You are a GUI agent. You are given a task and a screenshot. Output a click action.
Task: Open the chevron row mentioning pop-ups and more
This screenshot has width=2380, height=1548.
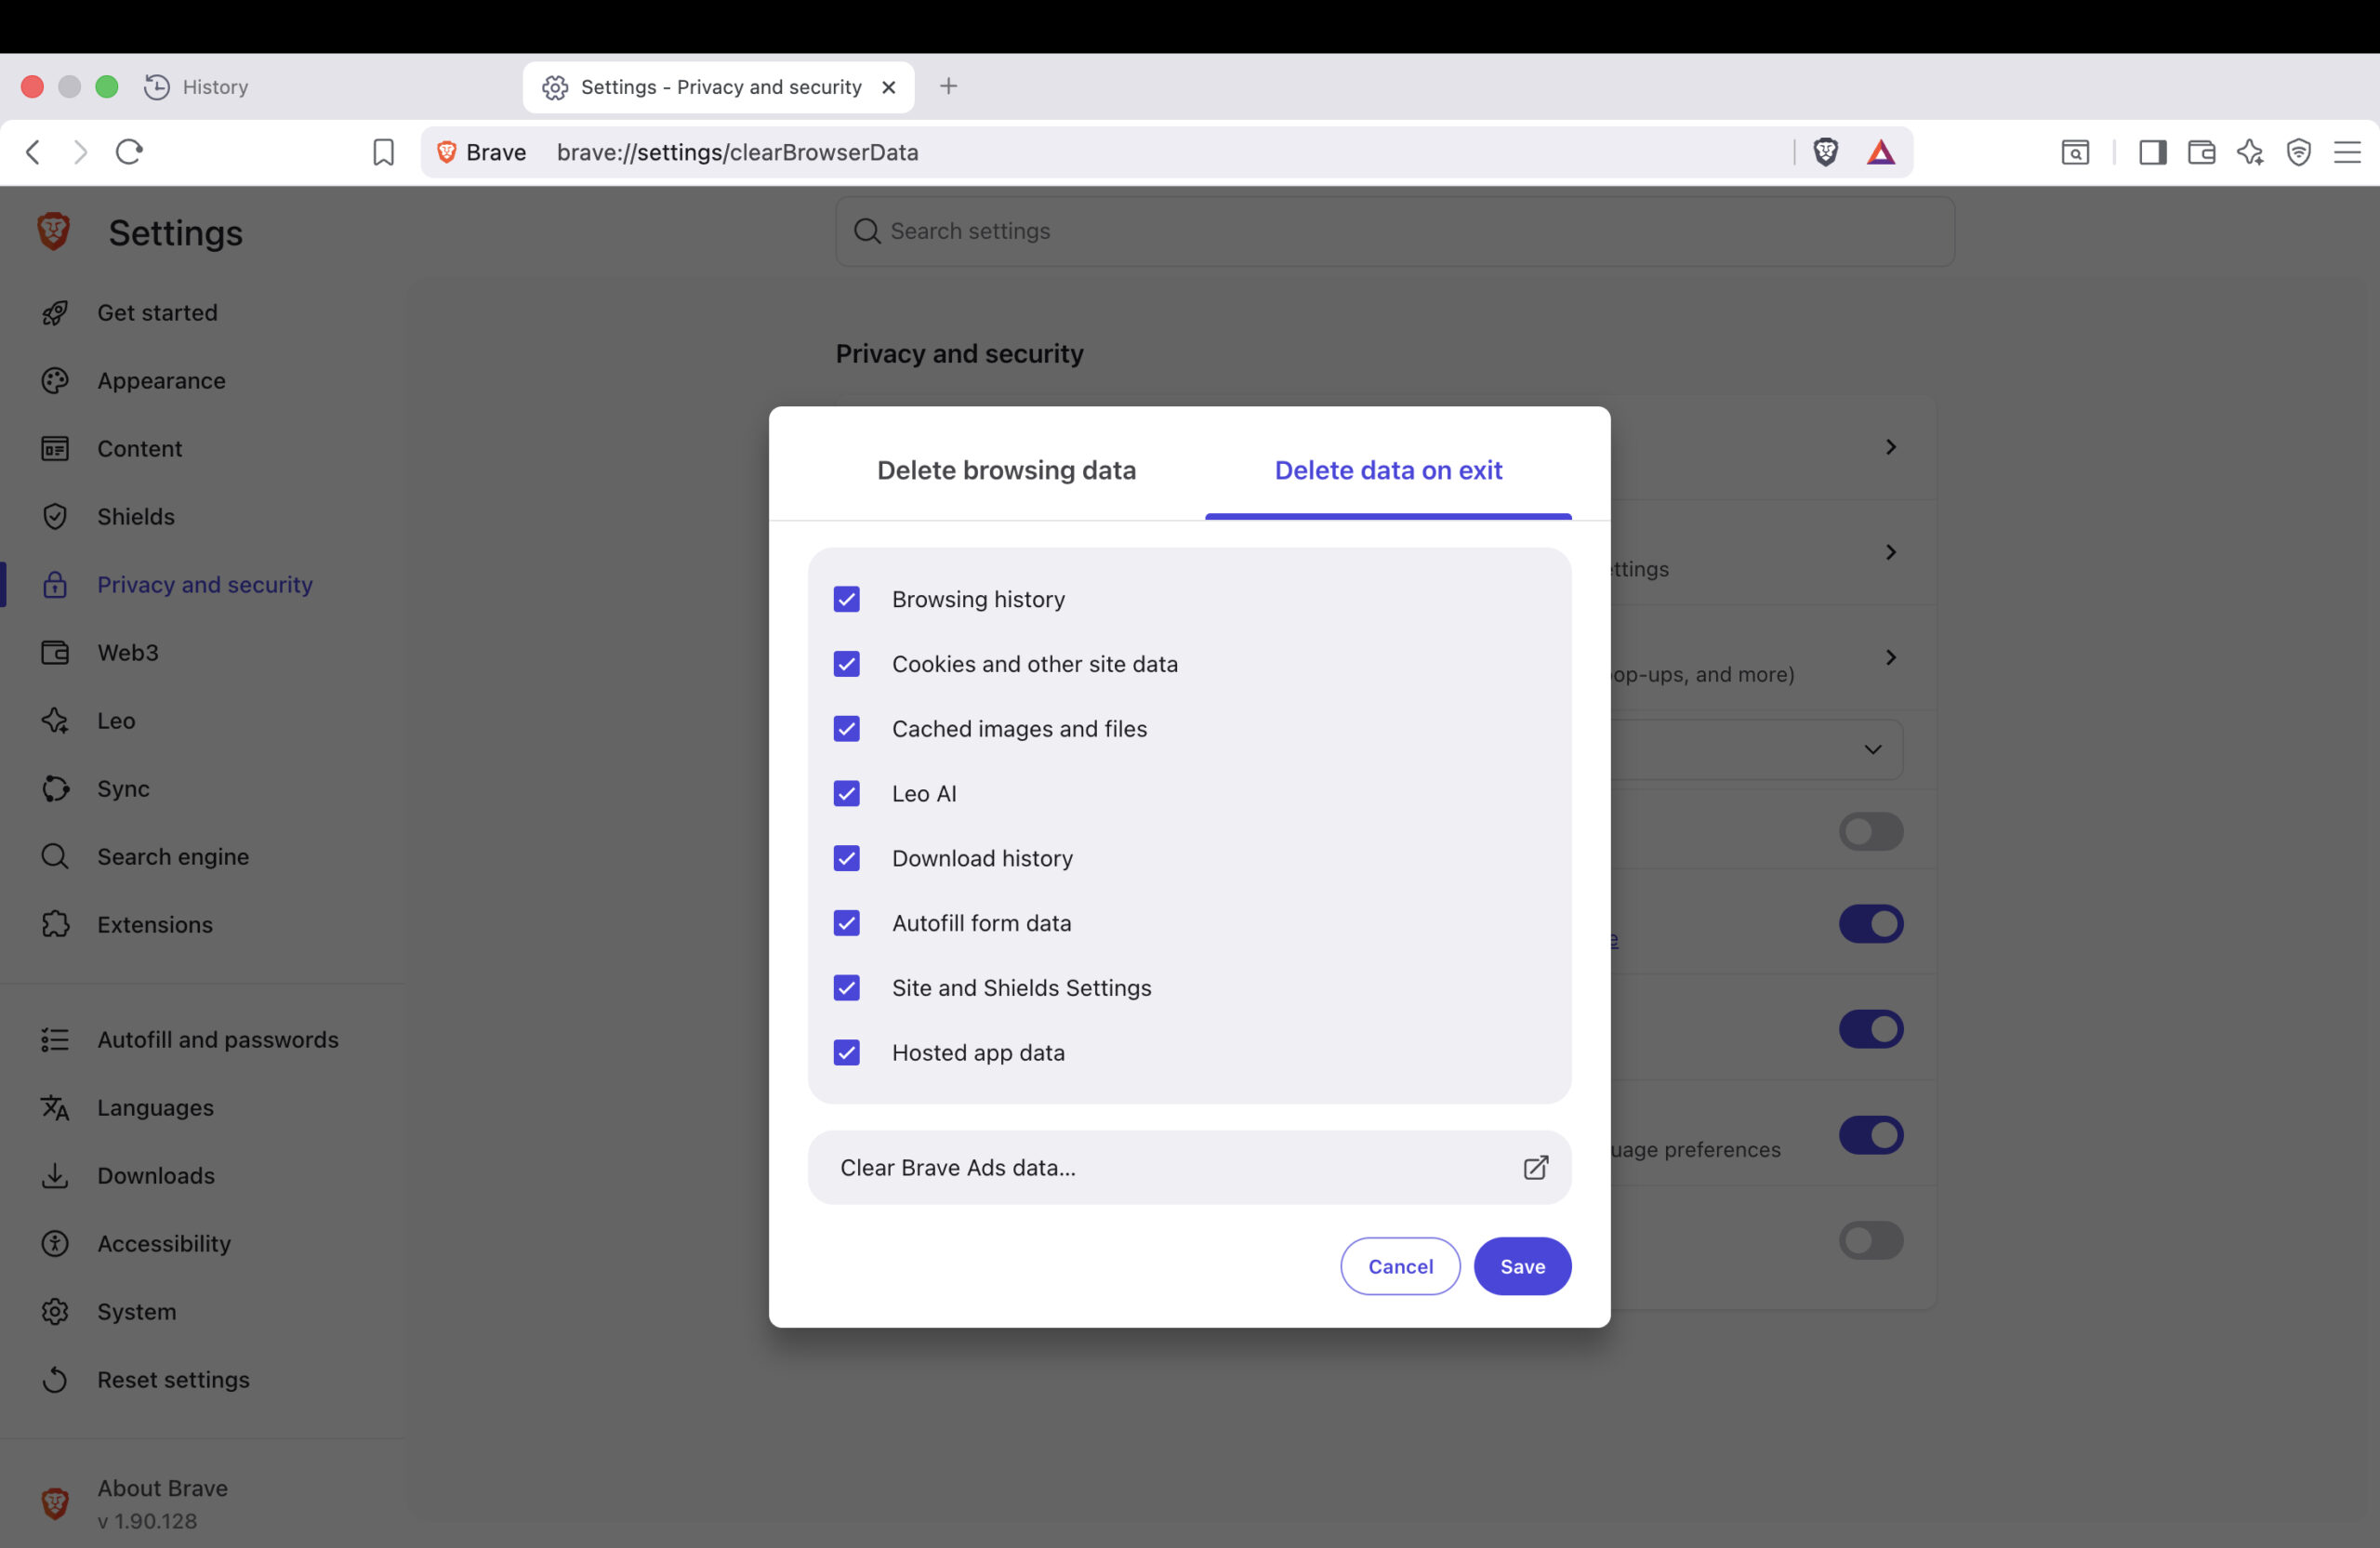tap(1890, 657)
